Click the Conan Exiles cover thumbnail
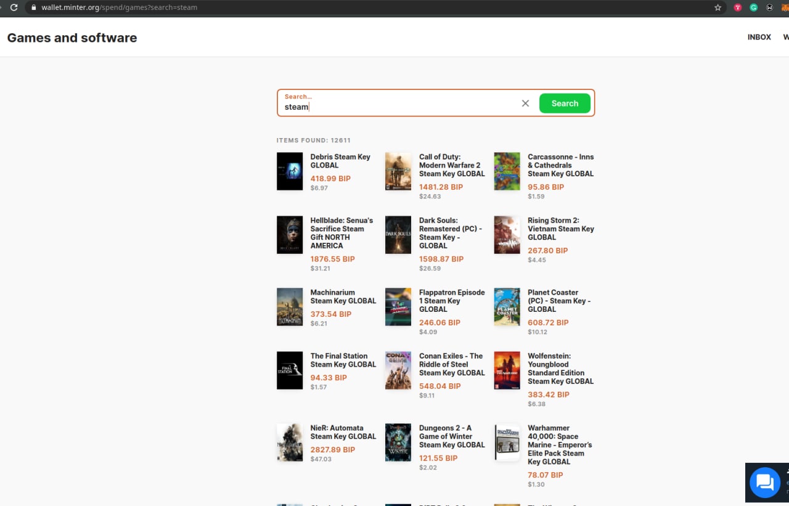789x506 pixels. (398, 370)
